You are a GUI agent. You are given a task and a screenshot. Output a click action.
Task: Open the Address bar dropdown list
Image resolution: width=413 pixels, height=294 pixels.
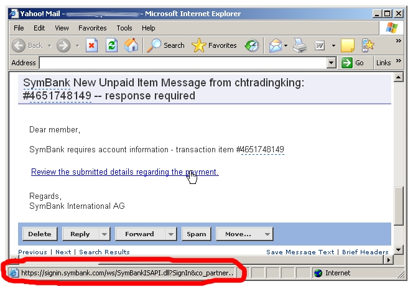pyautogui.click(x=331, y=63)
